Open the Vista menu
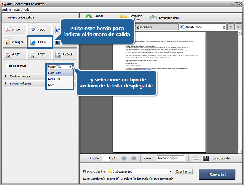Viewport: 244px width, 185px height. coord(17,10)
